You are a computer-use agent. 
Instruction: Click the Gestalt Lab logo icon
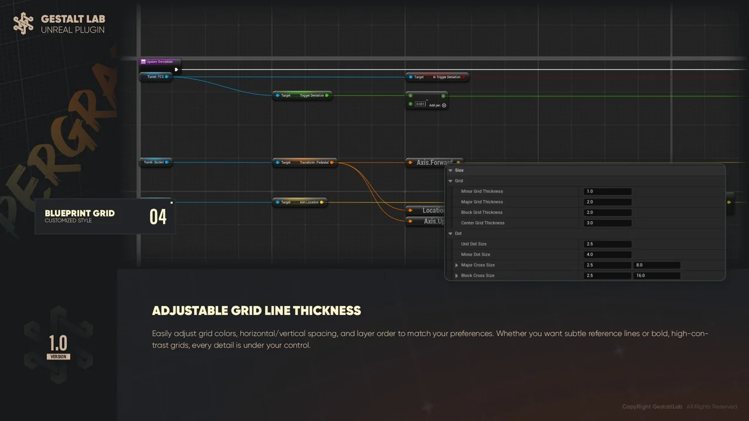pyautogui.click(x=23, y=23)
